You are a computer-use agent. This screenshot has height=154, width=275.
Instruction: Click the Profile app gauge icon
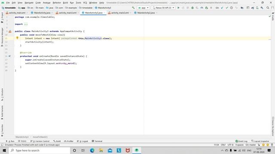[202, 8]
